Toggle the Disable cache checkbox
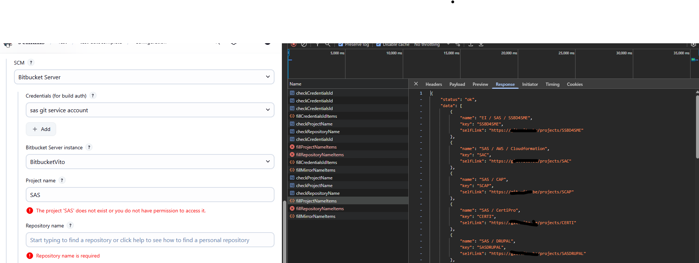The width and height of the screenshot is (699, 263). 379,44
